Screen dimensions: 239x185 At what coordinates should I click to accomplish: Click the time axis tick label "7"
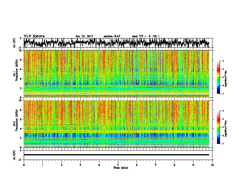coord(156,165)
